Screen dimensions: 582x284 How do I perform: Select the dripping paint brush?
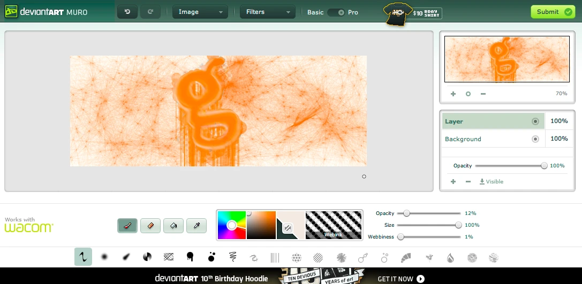click(x=190, y=257)
